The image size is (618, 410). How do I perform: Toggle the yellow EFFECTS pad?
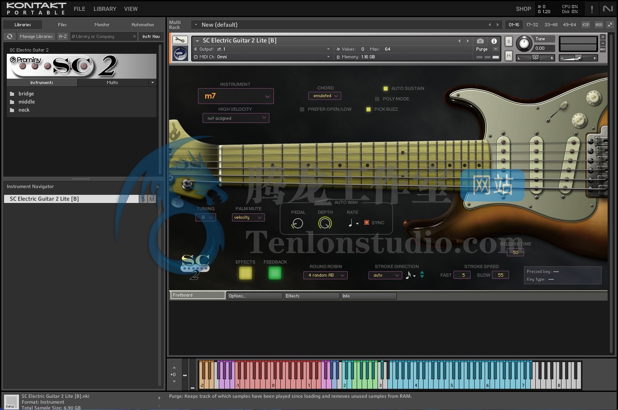245,273
